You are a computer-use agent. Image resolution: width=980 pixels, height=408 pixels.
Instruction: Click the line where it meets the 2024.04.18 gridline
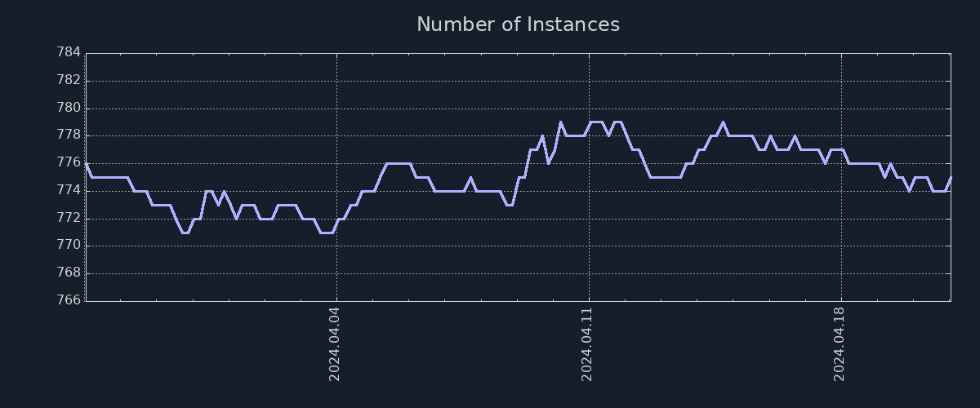click(x=841, y=149)
